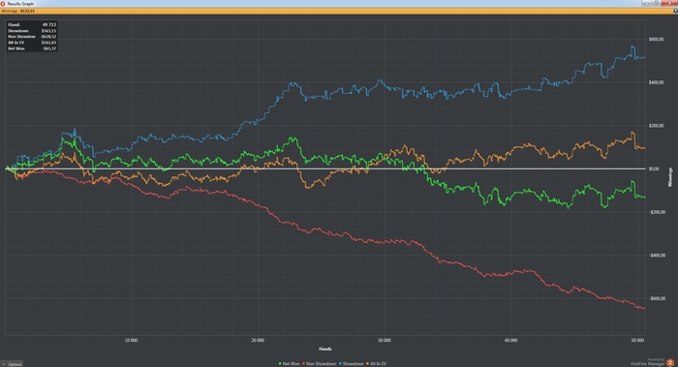The width and height of the screenshot is (678, 367).
Task: Toggle the Net Won legend entry
Action: (290, 363)
